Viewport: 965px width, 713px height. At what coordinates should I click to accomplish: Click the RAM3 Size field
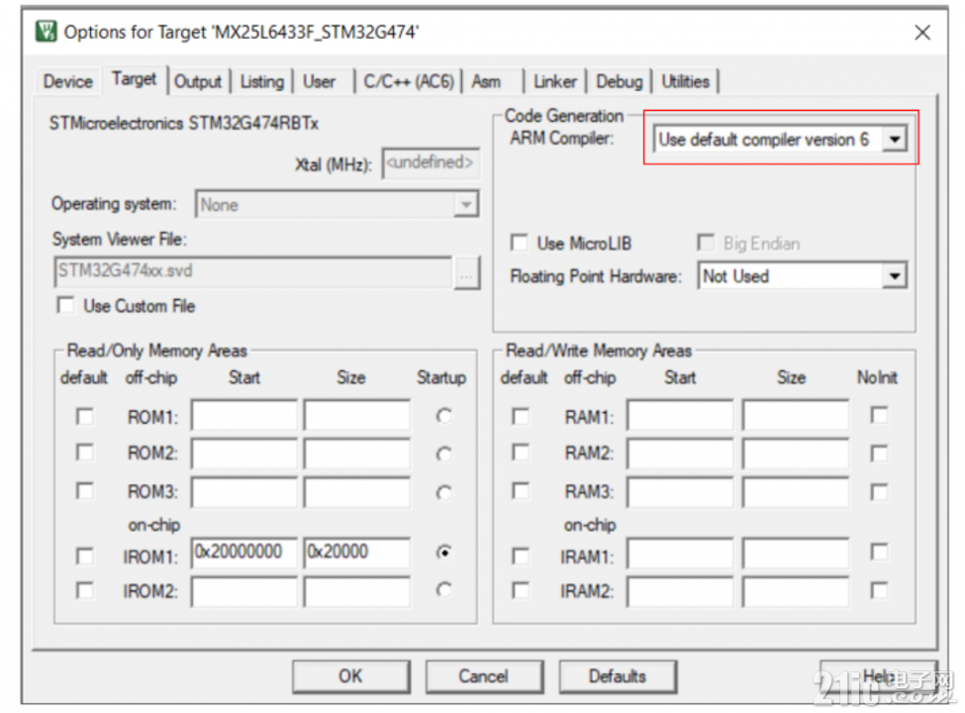796,491
